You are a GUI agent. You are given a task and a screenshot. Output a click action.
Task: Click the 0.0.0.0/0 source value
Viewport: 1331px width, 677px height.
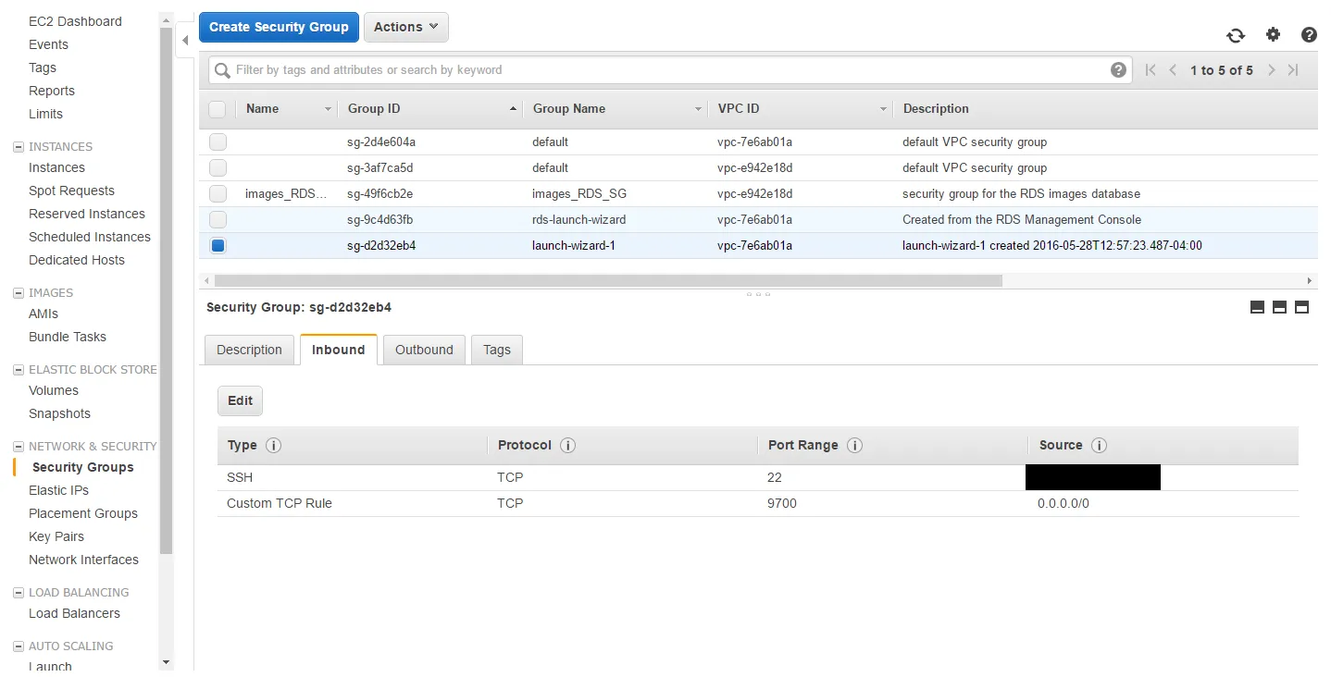coord(1064,503)
